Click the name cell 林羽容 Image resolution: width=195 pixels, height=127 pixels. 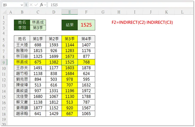(x=22, y=56)
